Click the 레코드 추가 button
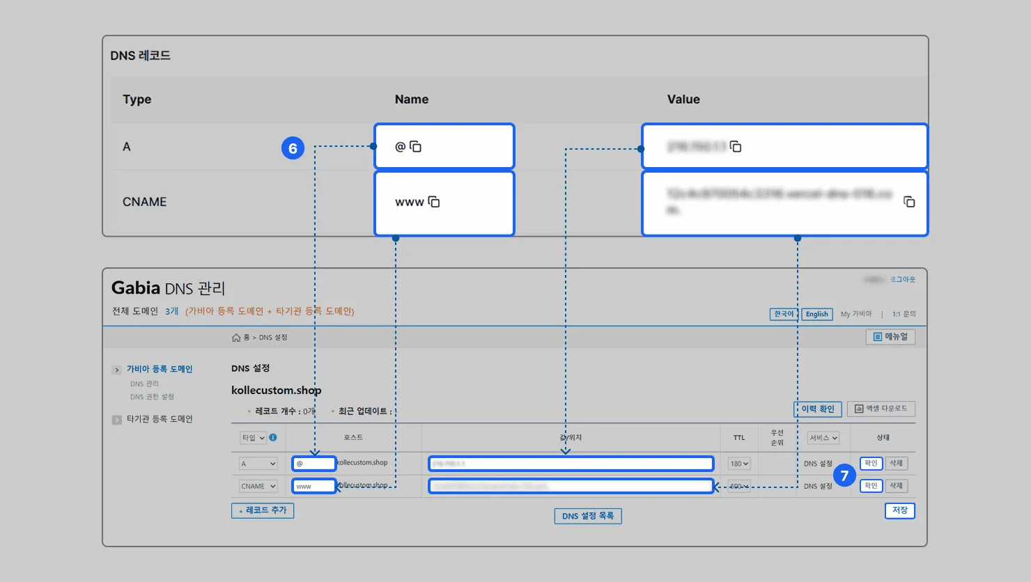This screenshot has width=1031, height=582. pos(263,510)
